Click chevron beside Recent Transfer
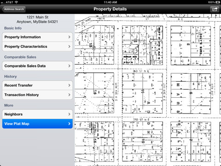The height and width of the screenshot is (166, 221). 69,85
